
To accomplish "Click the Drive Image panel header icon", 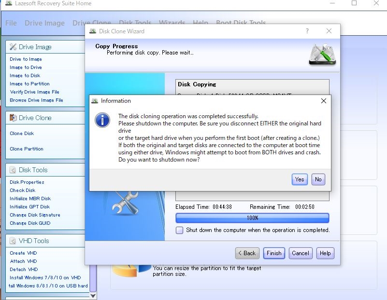I will click(x=13, y=47).
